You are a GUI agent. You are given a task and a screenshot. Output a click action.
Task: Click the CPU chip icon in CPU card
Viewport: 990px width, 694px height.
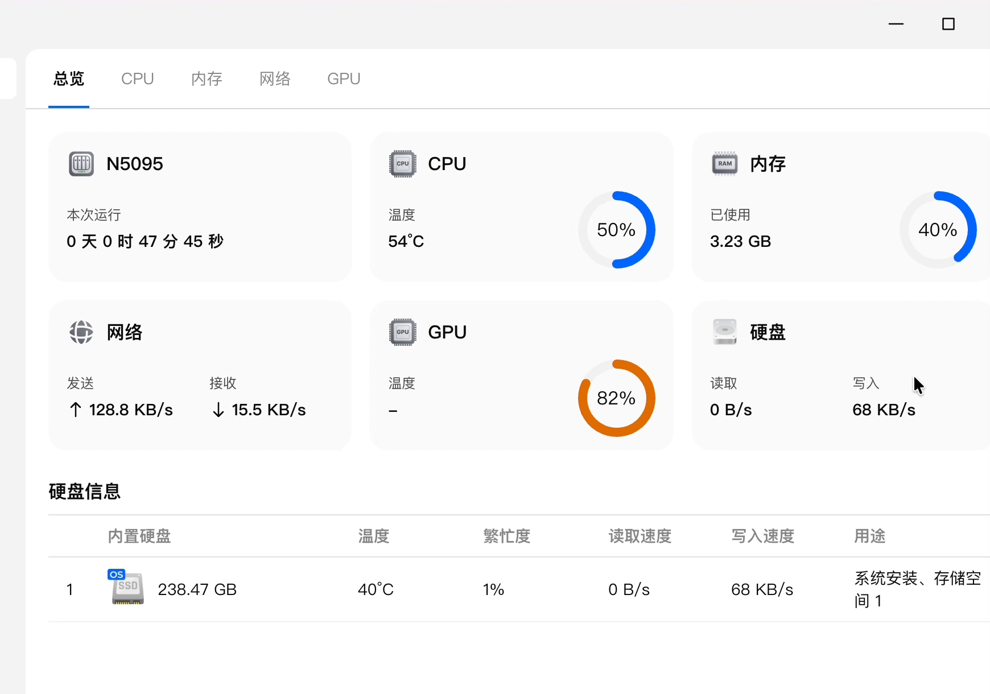click(403, 164)
